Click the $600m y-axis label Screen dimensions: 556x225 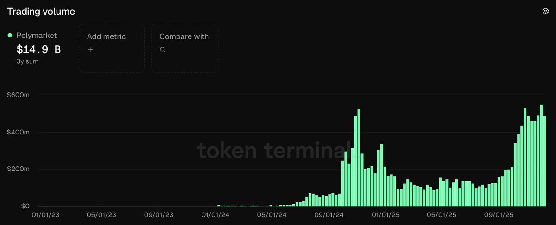(19, 95)
